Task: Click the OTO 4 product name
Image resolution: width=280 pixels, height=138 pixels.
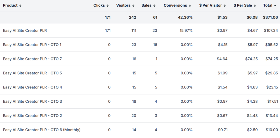Action: point(33,87)
